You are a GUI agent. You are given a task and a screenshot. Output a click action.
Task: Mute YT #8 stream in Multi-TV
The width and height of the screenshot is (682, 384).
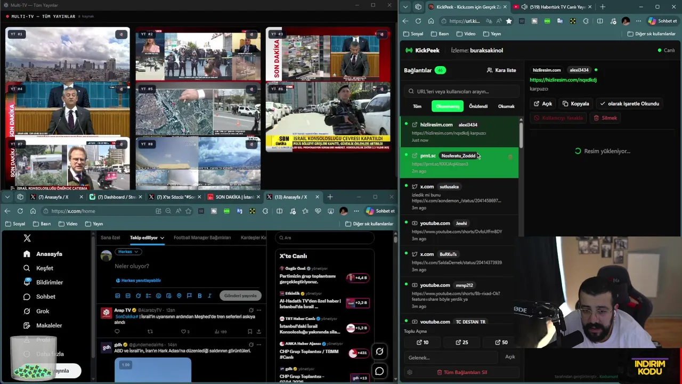coord(252,144)
